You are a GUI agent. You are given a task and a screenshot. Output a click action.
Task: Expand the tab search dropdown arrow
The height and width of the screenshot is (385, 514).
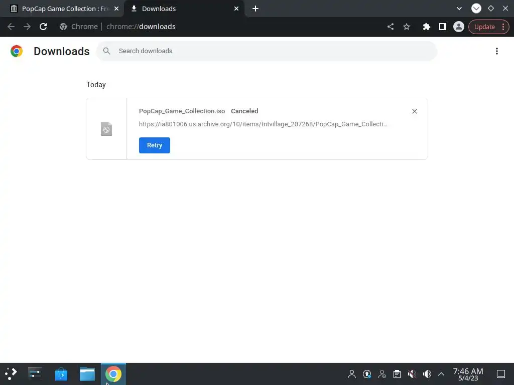(x=459, y=9)
